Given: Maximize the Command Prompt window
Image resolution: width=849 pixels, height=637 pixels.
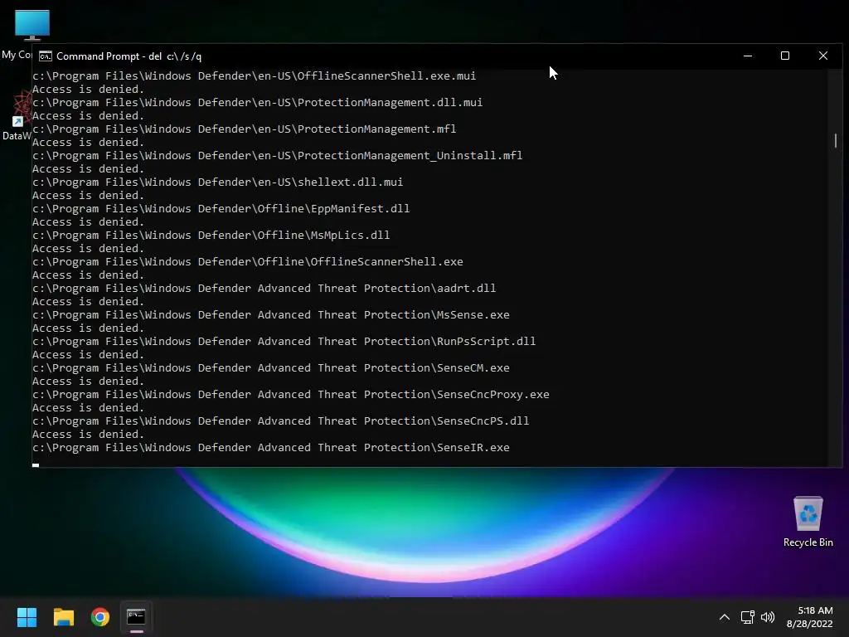Looking at the screenshot, I should click(785, 56).
